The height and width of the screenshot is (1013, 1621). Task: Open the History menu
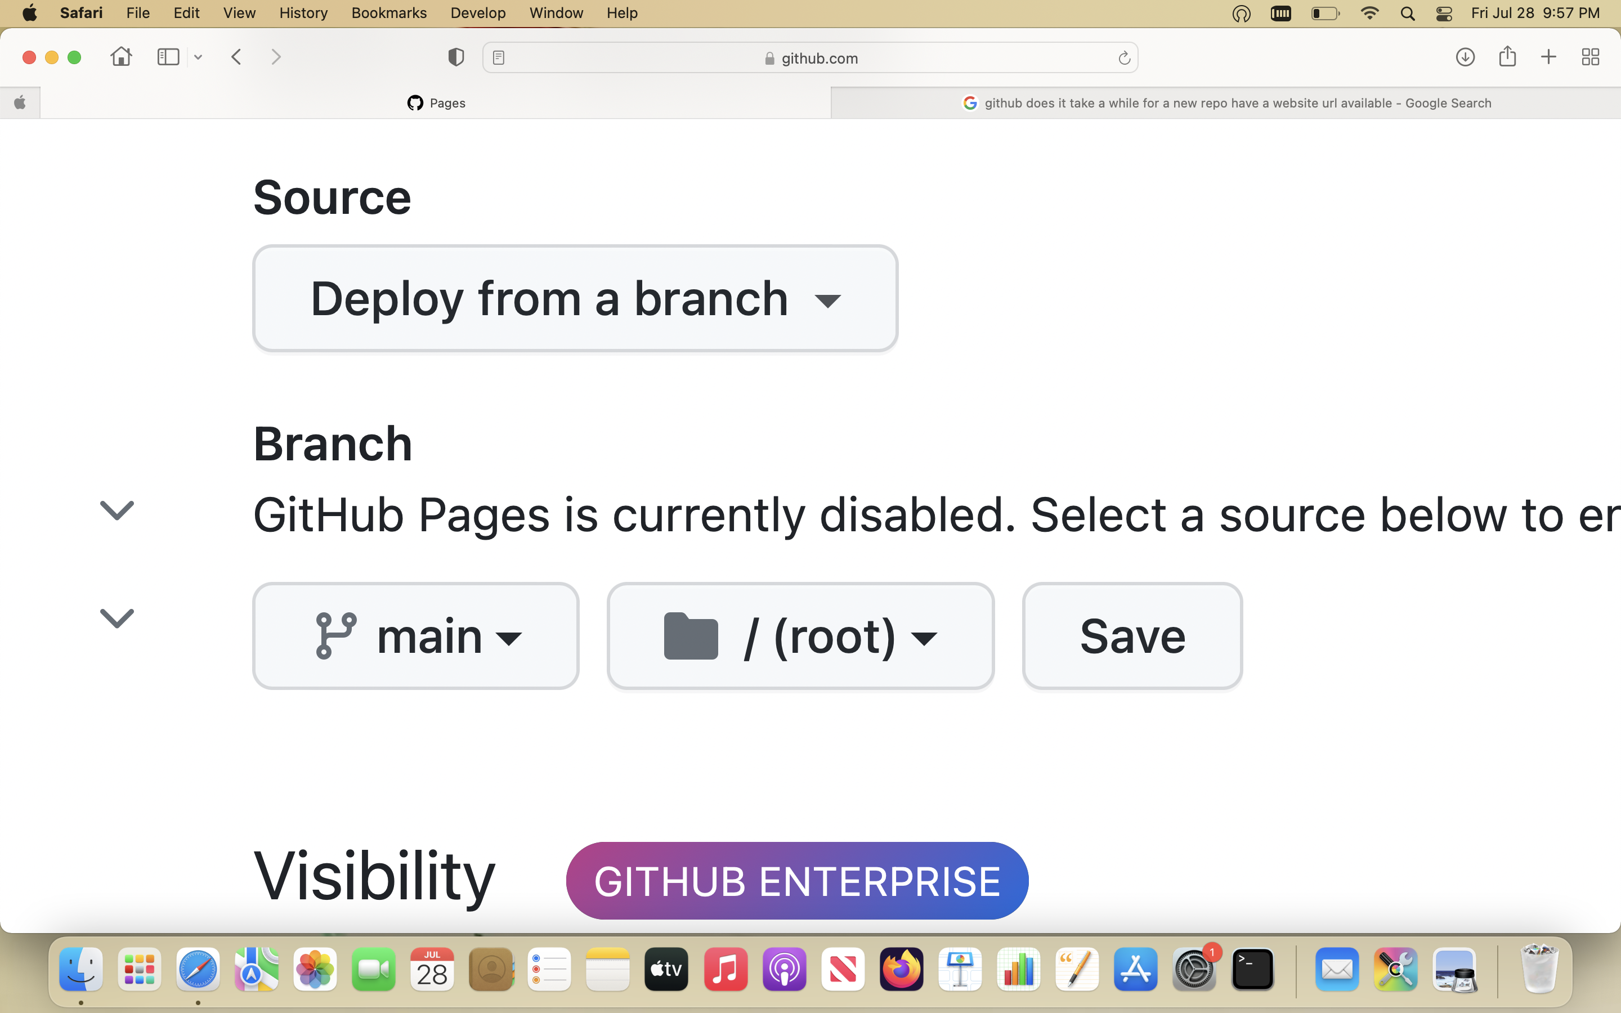coord(303,14)
